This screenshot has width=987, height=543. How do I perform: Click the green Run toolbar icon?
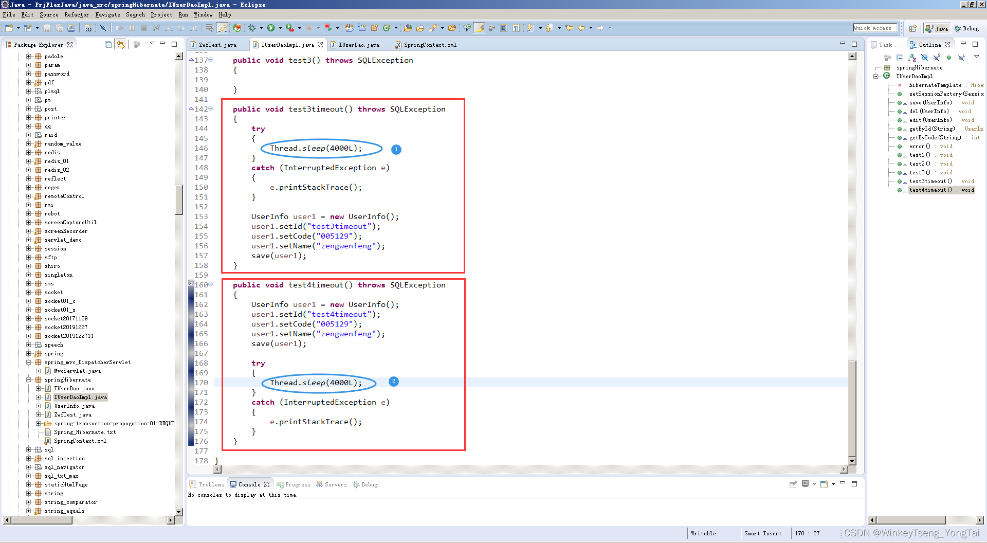tap(271, 28)
